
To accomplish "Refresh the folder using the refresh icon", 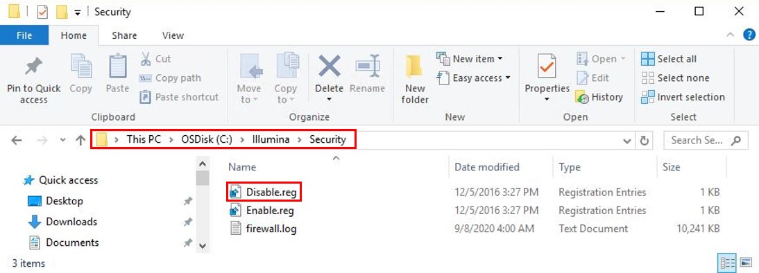I will (645, 140).
